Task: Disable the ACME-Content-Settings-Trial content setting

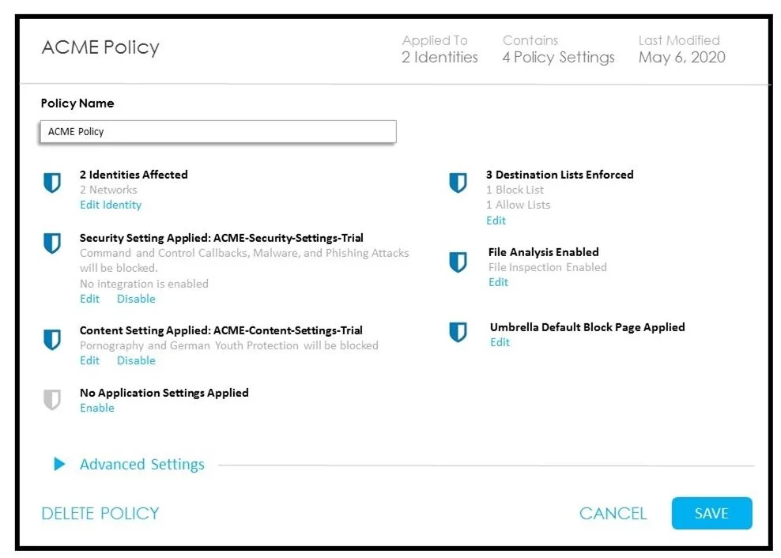Action: coord(136,360)
